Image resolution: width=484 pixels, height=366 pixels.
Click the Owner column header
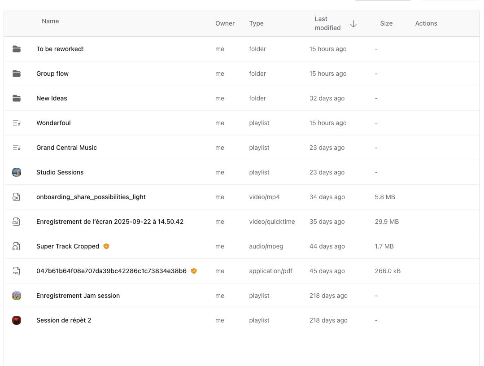225,23
